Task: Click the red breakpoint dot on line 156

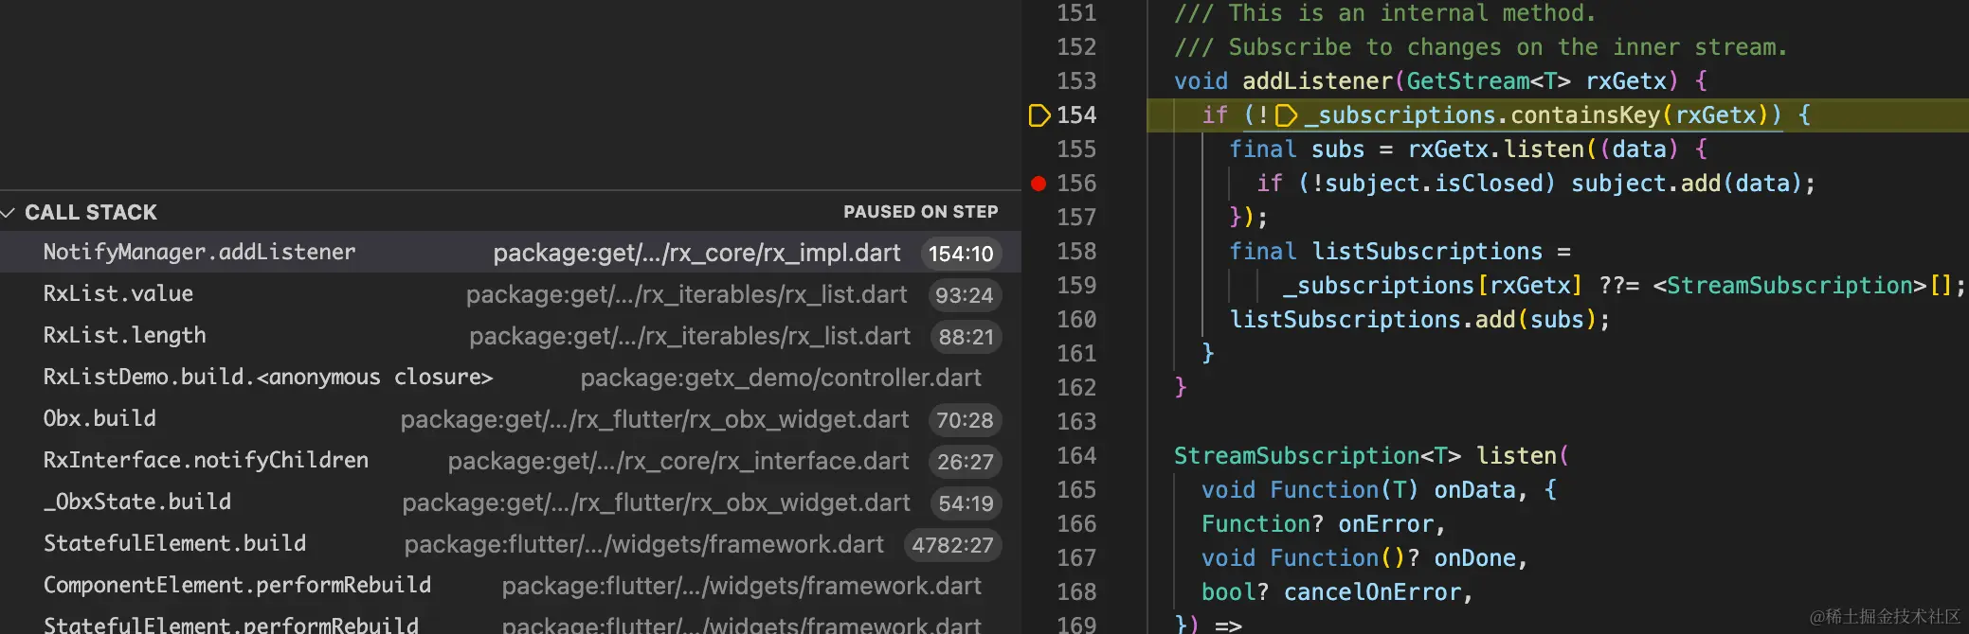Action: 1039,184
